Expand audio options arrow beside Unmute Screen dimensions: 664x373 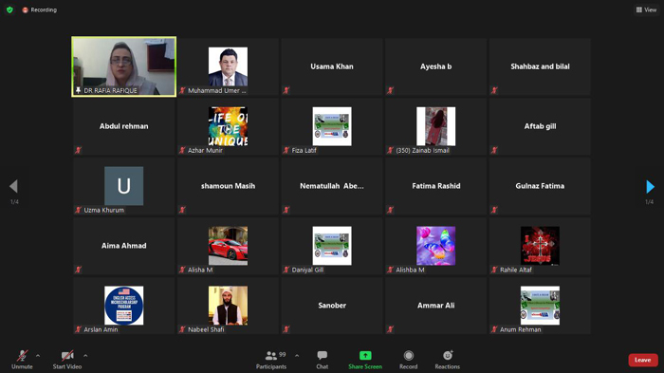click(38, 356)
